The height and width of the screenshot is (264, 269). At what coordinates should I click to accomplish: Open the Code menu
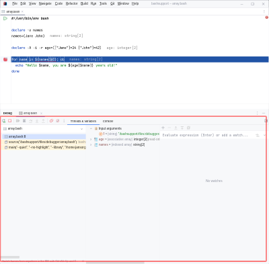pyautogui.click(x=59, y=3)
